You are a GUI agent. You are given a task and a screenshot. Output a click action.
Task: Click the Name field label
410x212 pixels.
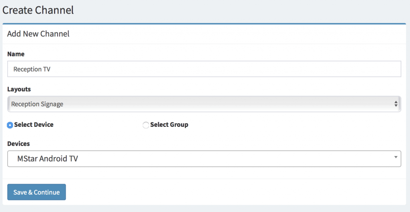click(x=16, y=54)
